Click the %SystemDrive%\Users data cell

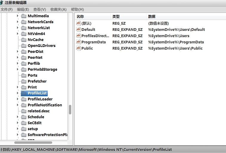169,36
